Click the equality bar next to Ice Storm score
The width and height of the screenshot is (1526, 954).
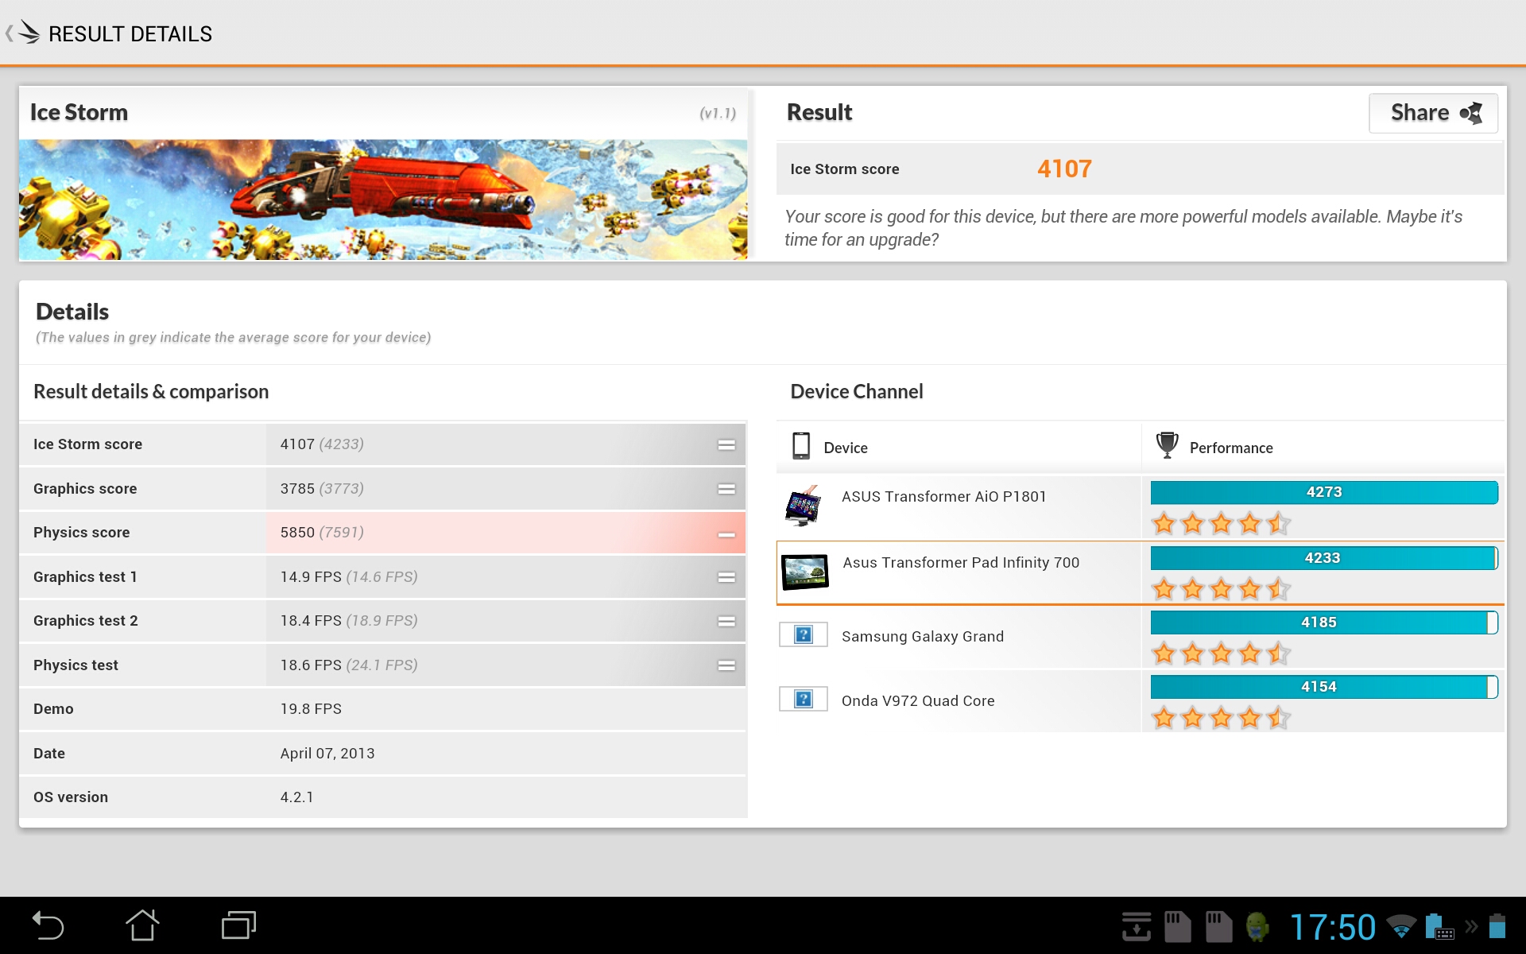pyautogui.click(x=726, y=443)
